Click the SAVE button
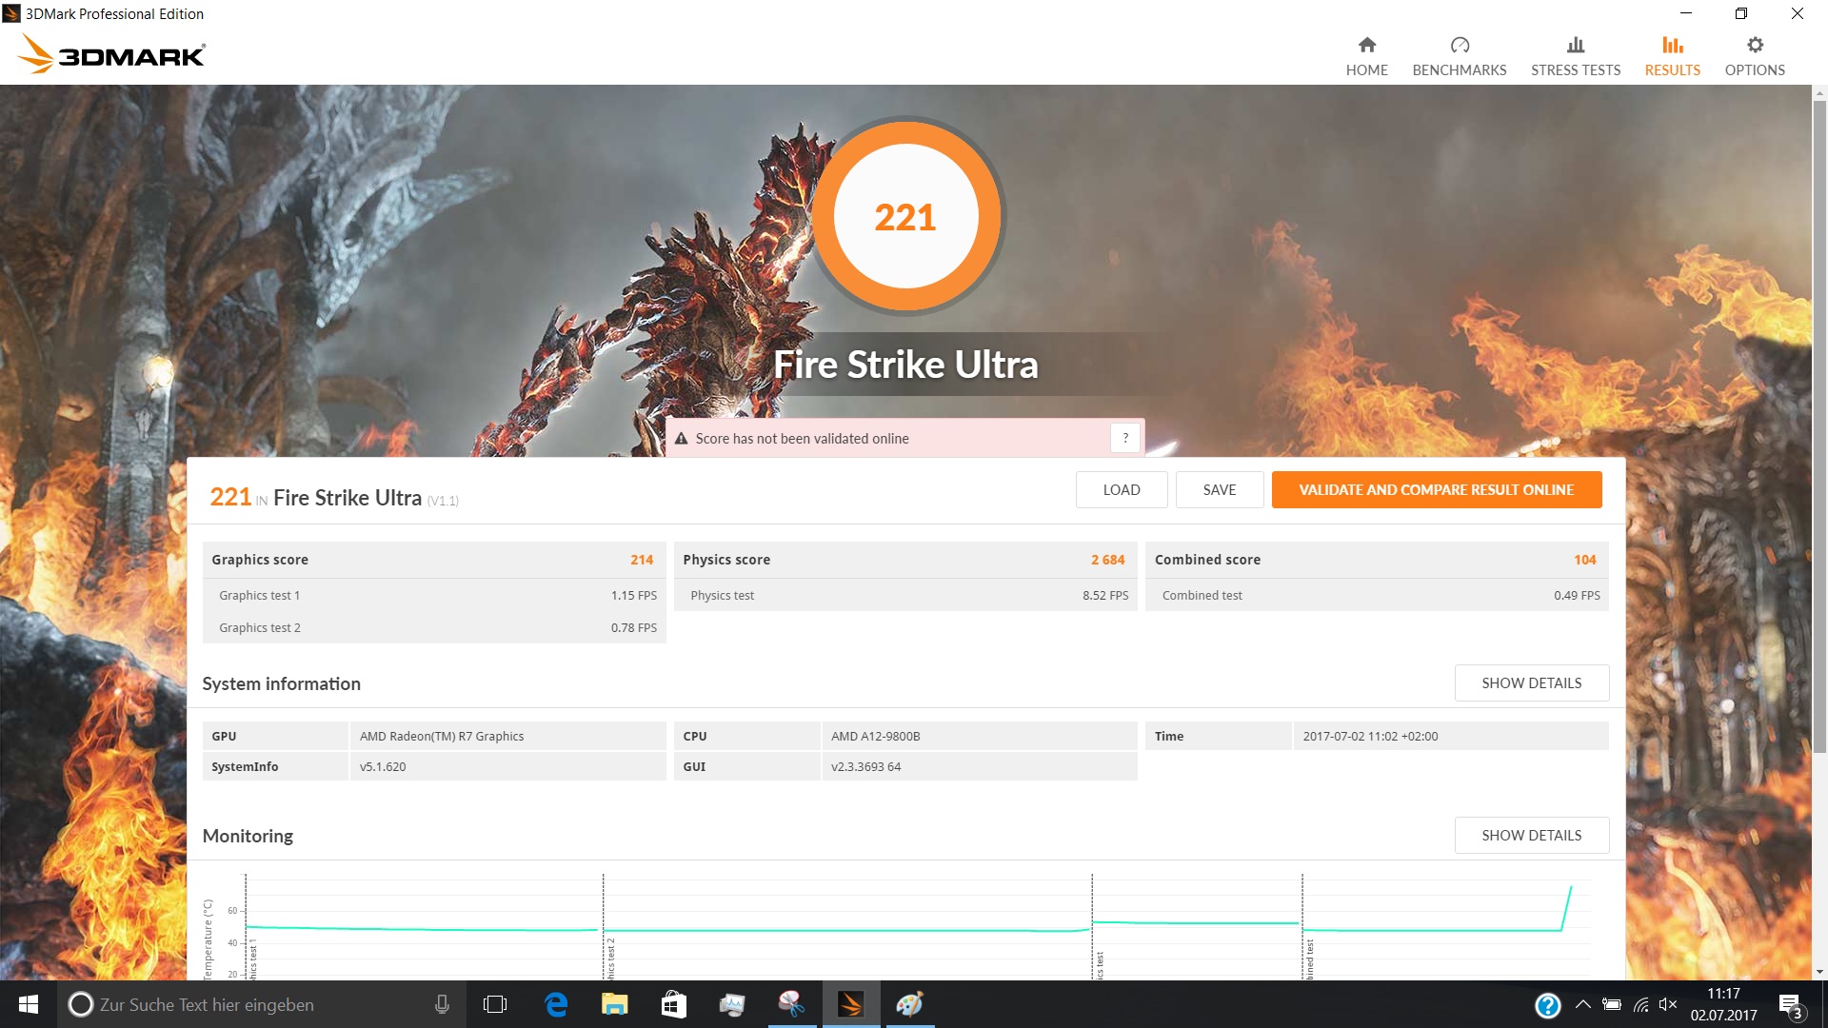 pyautogui.click(x=1219, y=490)
